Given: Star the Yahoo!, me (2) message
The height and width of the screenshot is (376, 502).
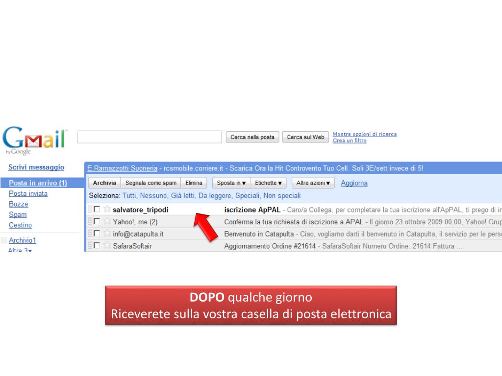Looking at the screenshot, I should [107, 221].
